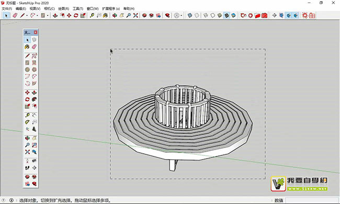Activate the Zoom Extents tool in top toolbar

click(x=135, y=15)
